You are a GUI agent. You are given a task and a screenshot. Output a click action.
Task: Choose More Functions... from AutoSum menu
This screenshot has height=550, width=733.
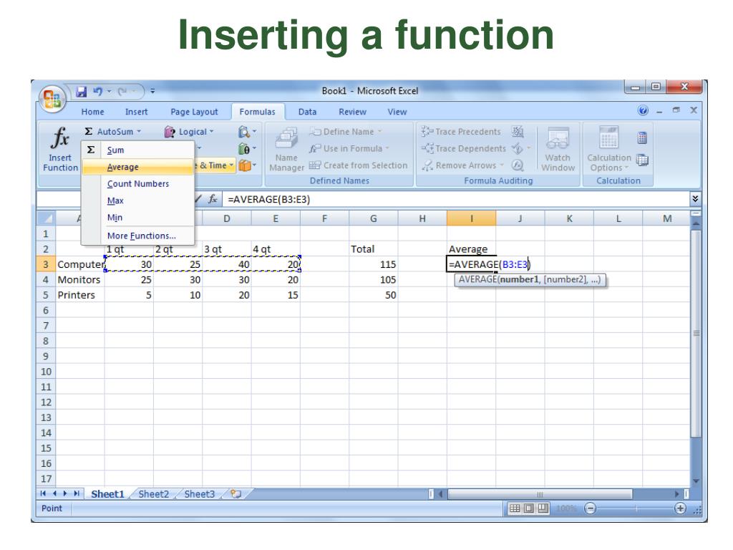[x=138, y=236]
